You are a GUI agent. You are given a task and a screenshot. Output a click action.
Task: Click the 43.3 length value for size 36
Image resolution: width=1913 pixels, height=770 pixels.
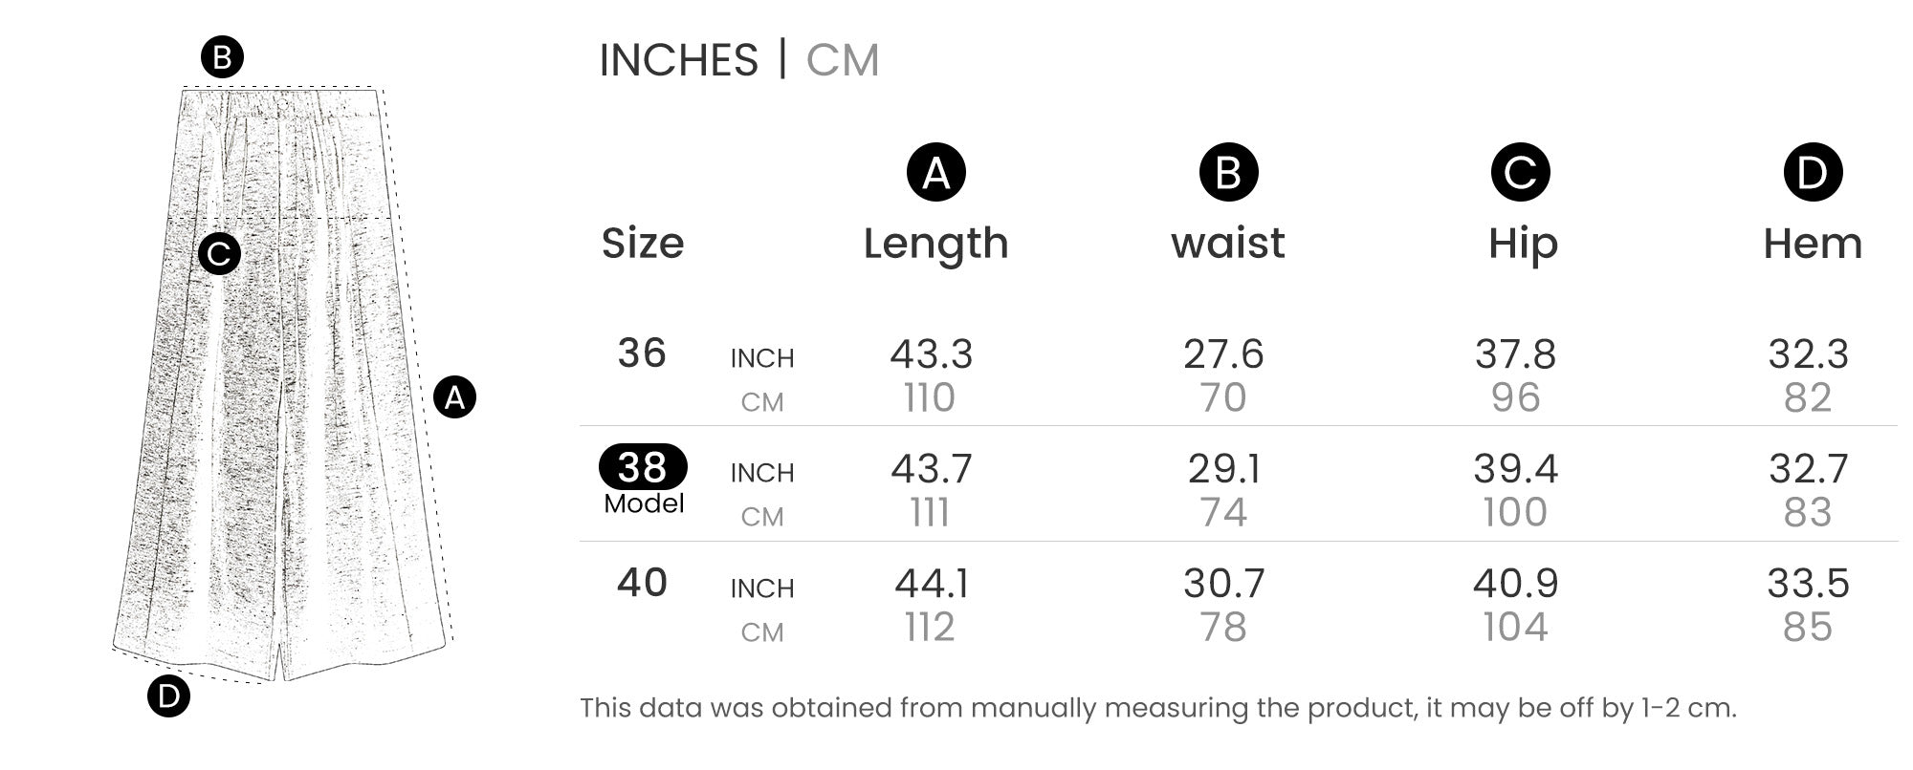[931, 354]
